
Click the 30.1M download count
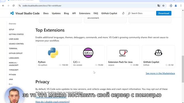point(171,65)
